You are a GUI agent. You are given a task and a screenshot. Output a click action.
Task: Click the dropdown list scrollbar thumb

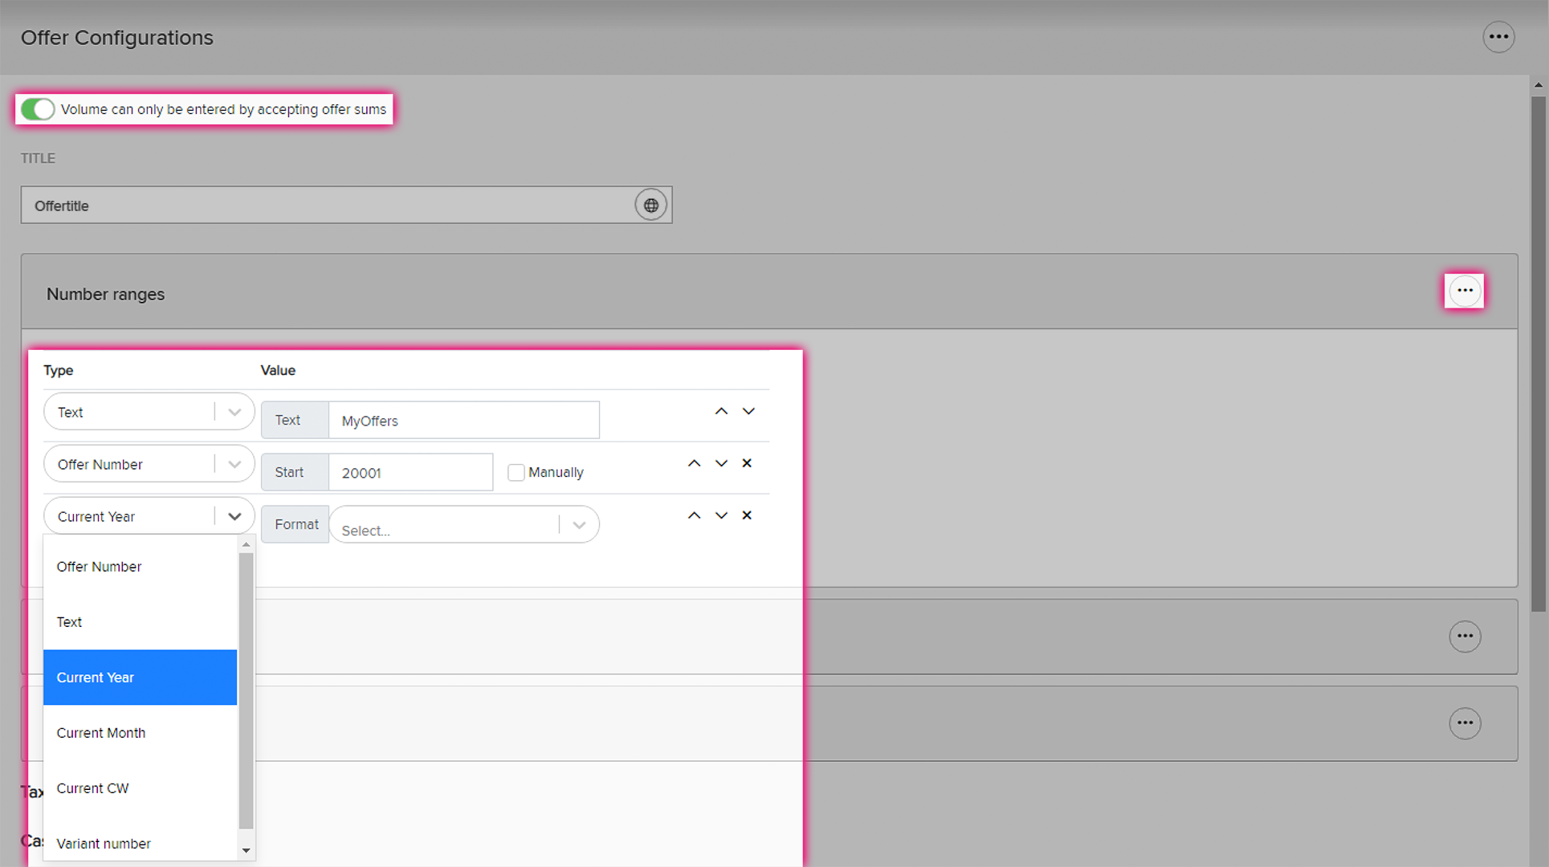(x=247, y=690)
